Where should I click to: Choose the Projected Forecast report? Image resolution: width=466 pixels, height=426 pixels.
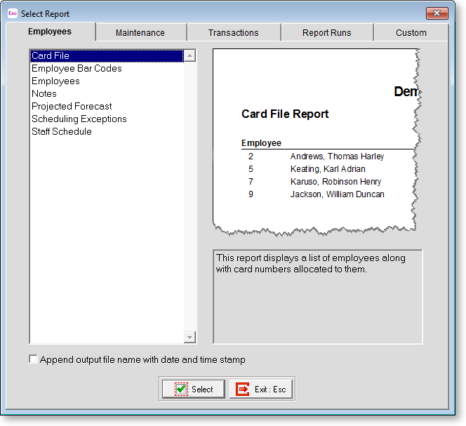[72, 107]
